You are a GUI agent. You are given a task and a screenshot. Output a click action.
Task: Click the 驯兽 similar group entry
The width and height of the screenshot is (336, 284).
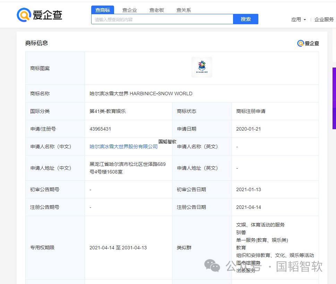tap(241, 232)
